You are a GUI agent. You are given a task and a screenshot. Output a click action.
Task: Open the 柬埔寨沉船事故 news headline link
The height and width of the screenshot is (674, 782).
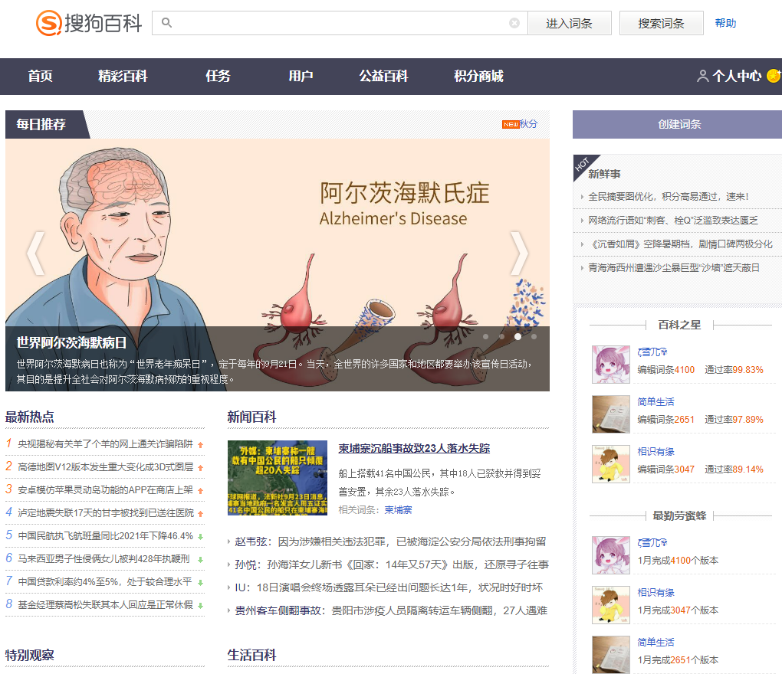pos(414,448)
